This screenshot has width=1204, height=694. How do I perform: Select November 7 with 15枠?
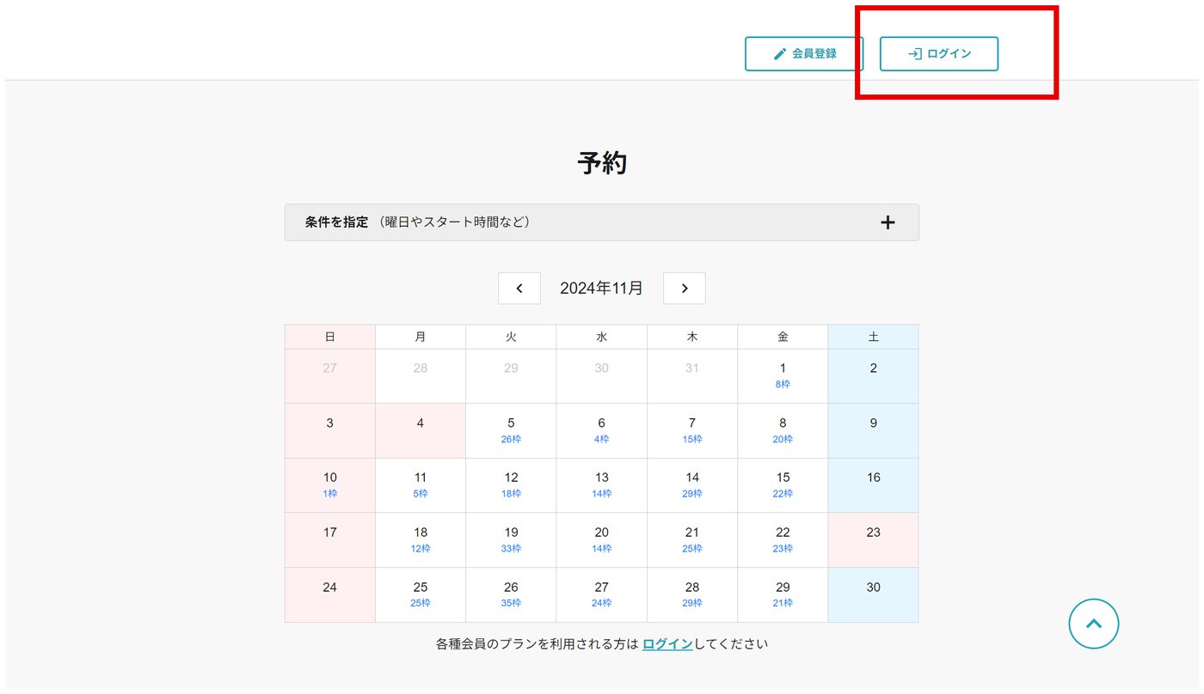tap(692, 431)
